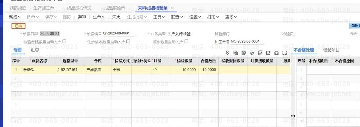Click the 存货名称 column header
This screenshot has height=127, width=360.
39,61
